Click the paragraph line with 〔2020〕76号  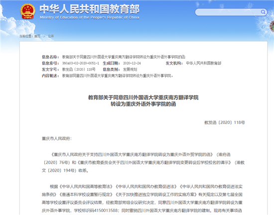[143, 162]
